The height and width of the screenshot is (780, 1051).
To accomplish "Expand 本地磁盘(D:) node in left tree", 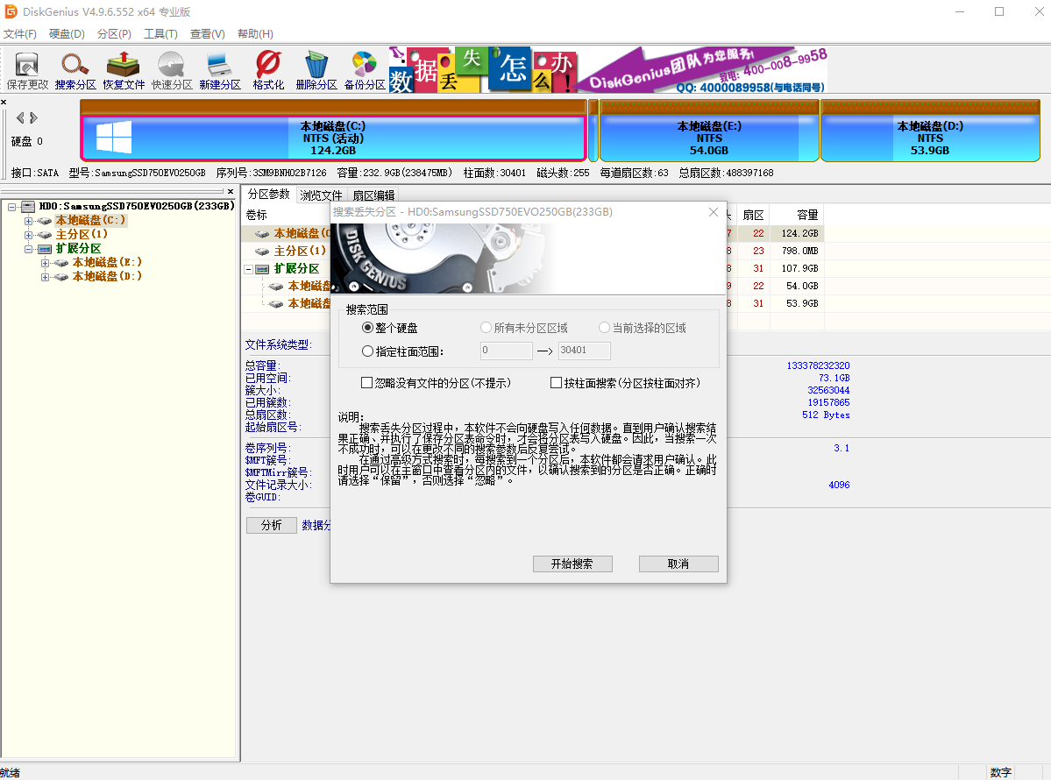I will tap(45, 277).
